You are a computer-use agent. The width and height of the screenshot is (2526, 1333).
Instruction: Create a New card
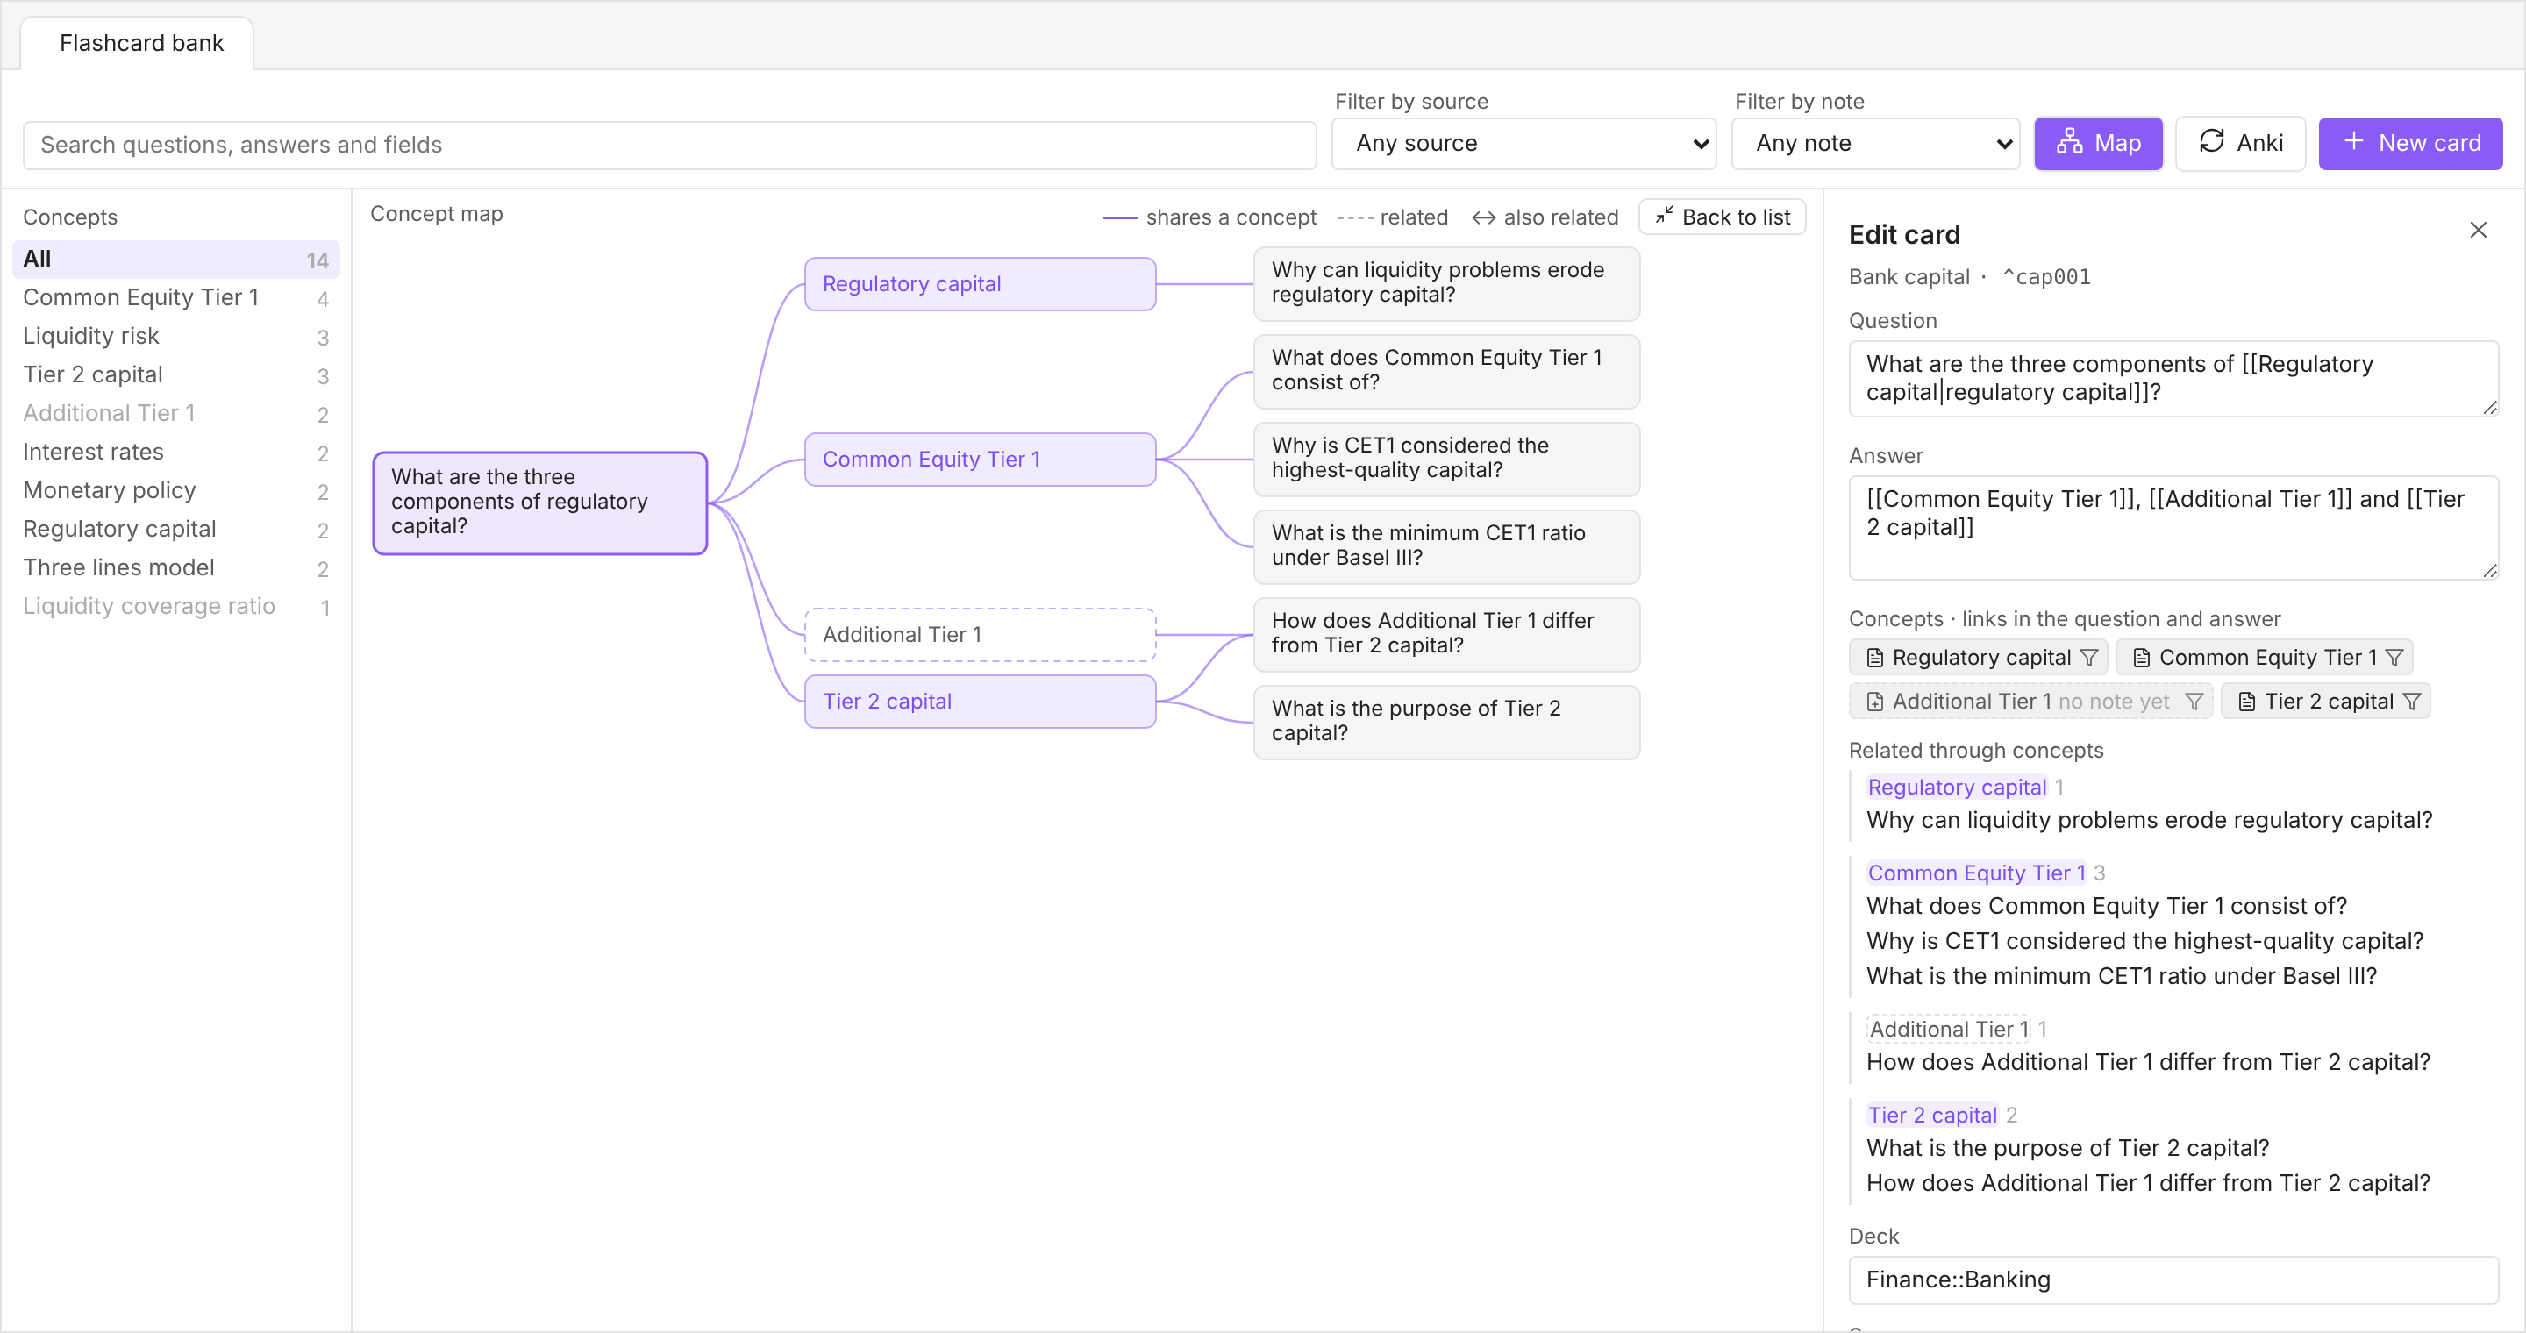click(2410, 143)
